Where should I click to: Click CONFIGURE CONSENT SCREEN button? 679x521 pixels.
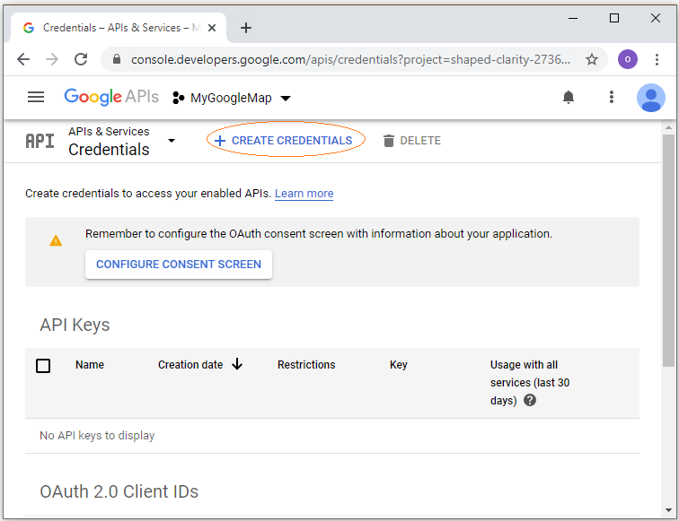(179, 265)
